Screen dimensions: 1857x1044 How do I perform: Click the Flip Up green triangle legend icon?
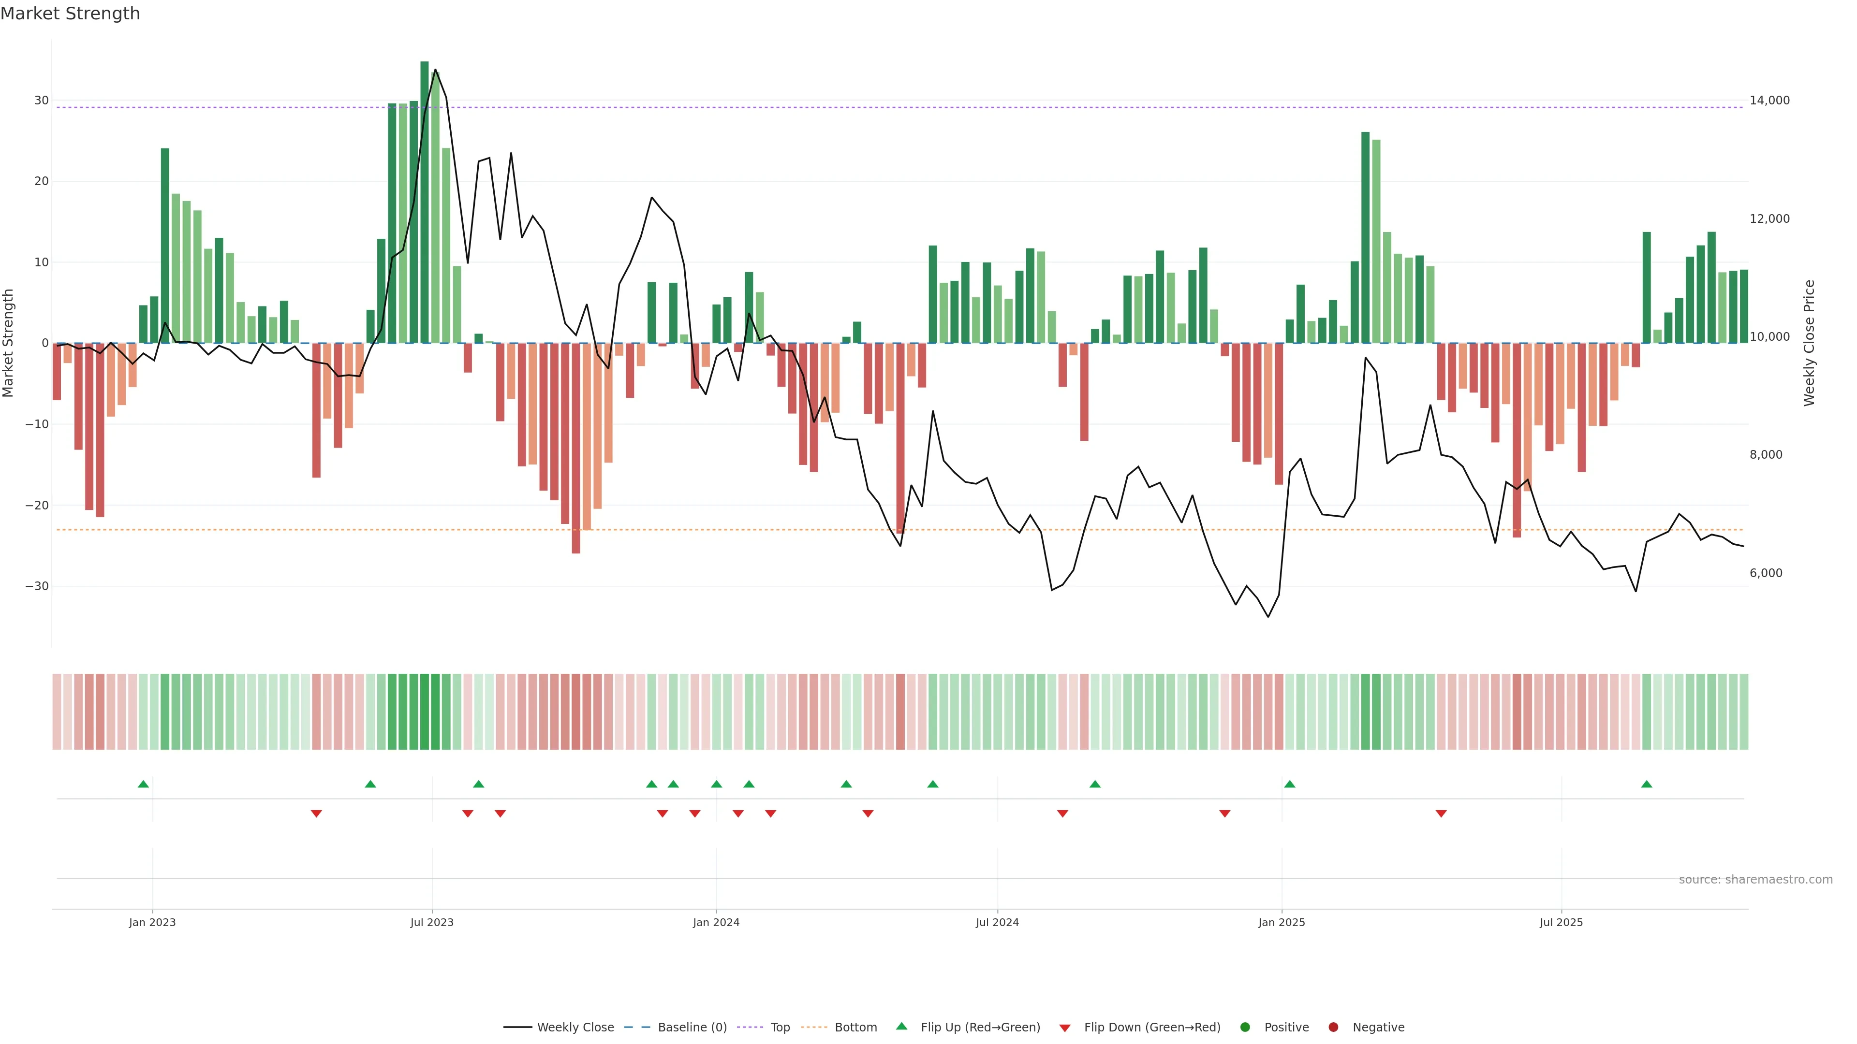click(x=901, y=1026)
